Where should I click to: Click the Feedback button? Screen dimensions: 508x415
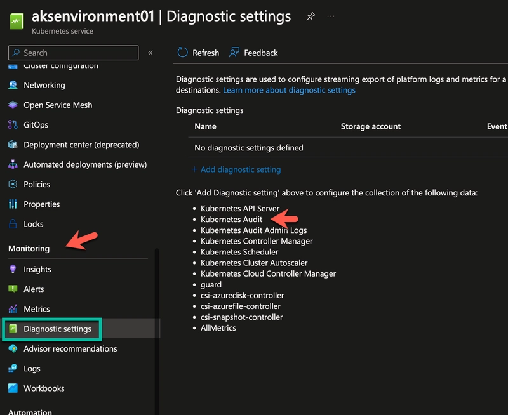[x=254, y=53]
